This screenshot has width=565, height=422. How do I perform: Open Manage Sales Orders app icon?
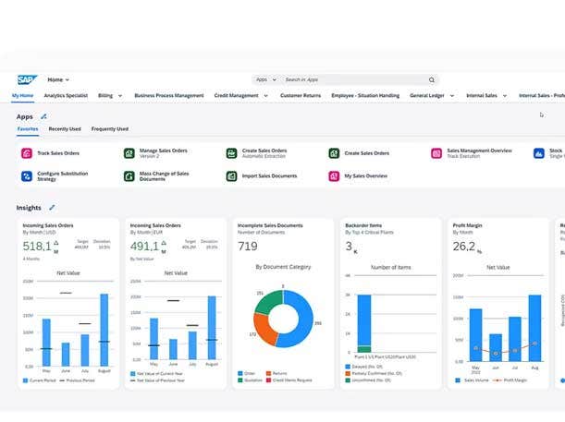coord(129,153)
